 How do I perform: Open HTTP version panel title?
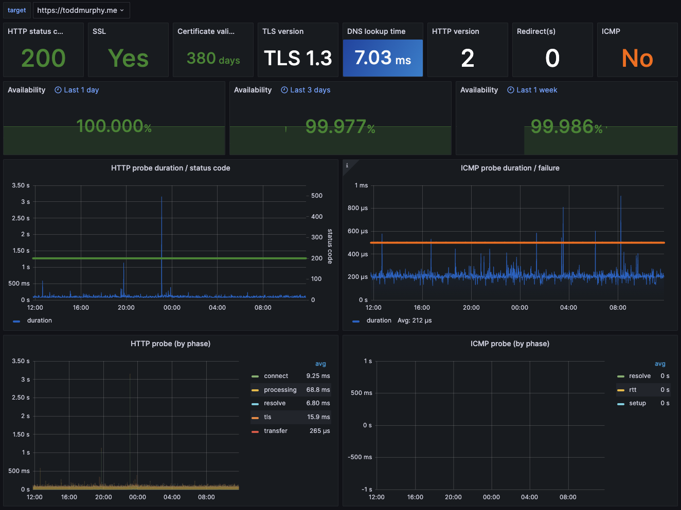[x=455, y=31]
